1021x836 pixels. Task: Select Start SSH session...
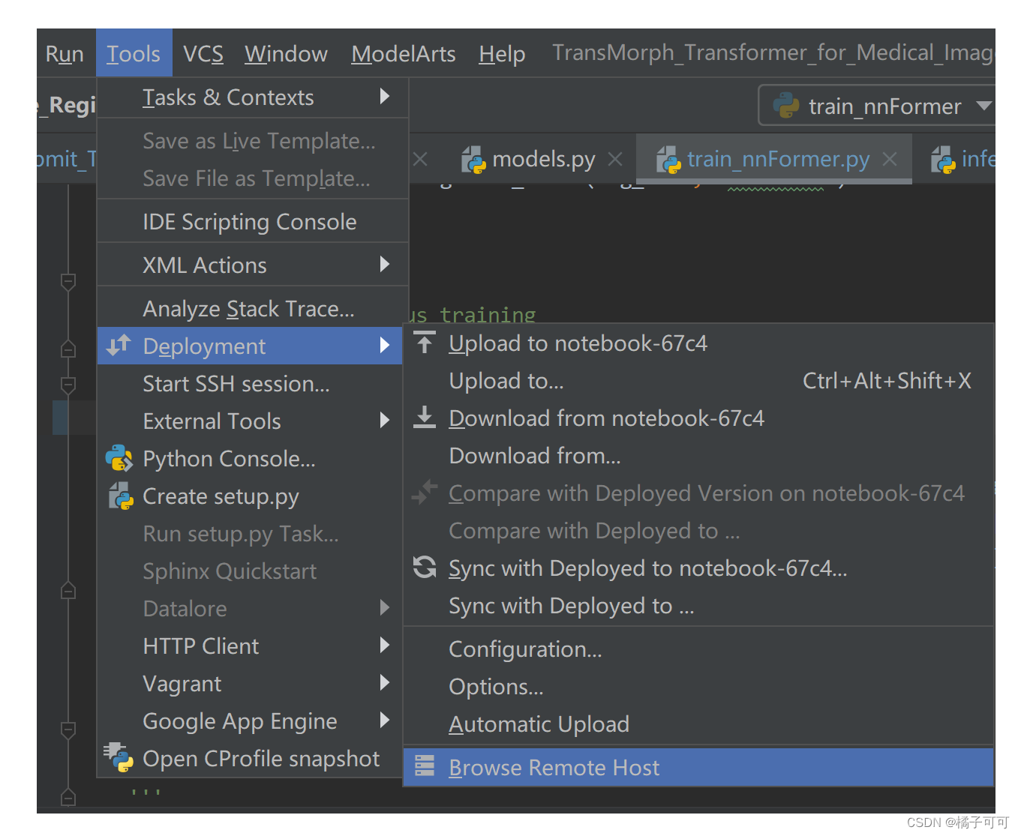(250, 384)
